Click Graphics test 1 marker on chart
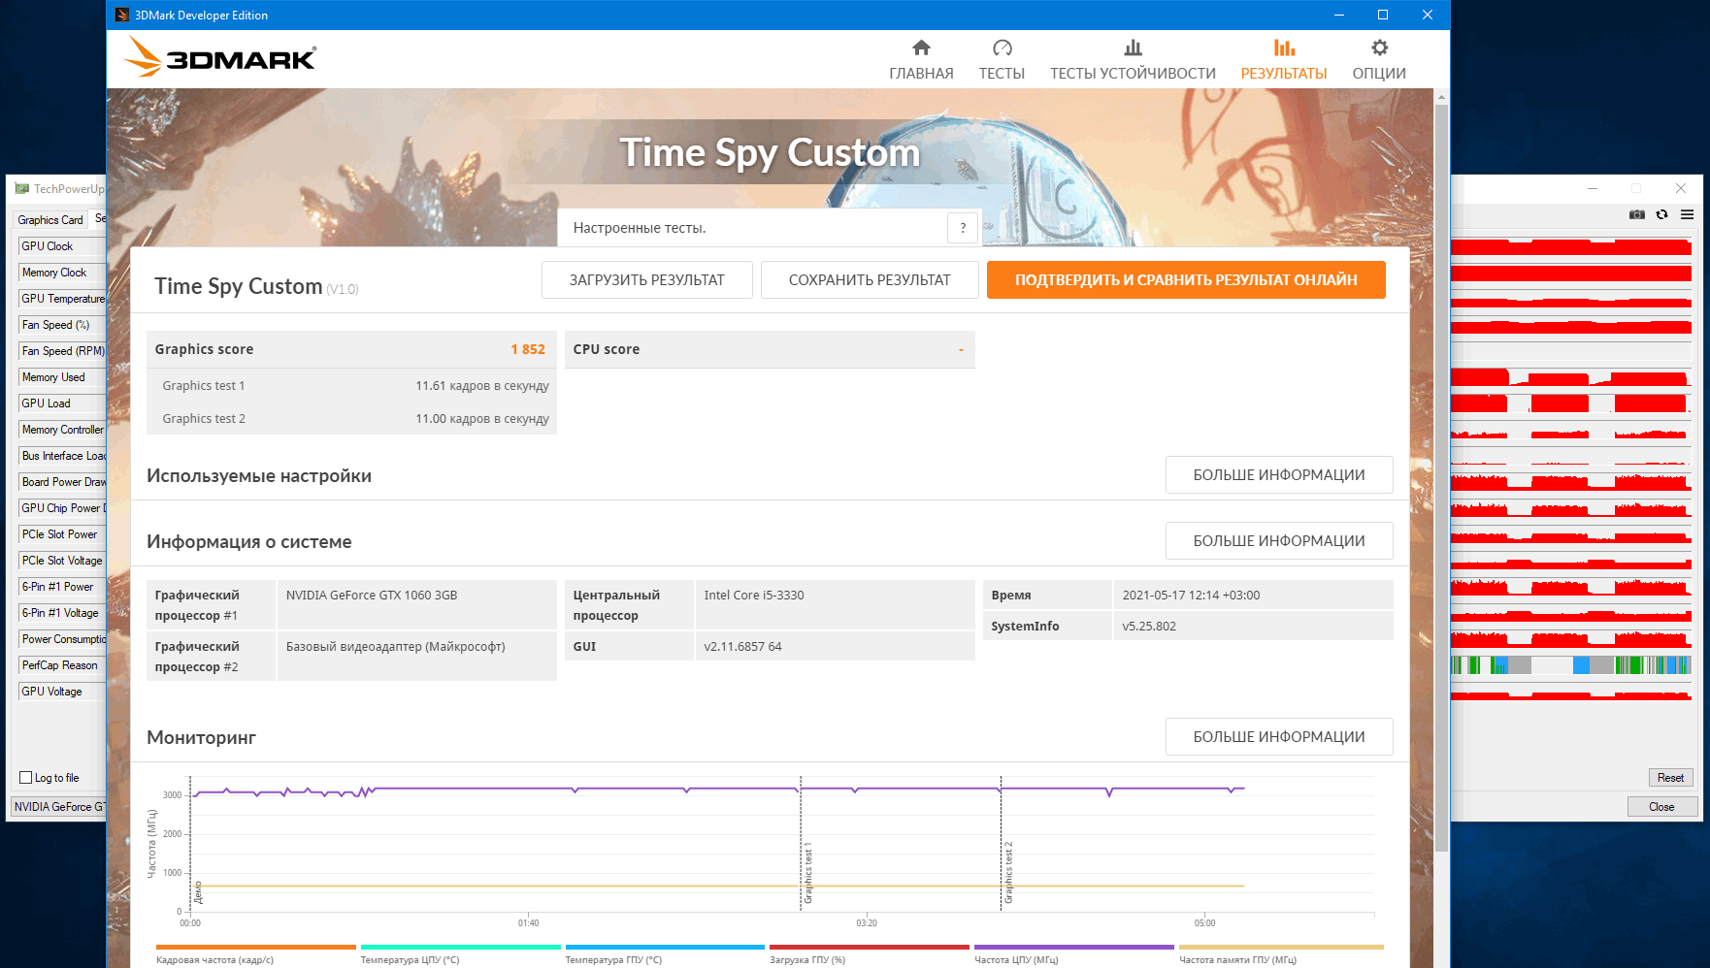 click(x=807, y=873)
